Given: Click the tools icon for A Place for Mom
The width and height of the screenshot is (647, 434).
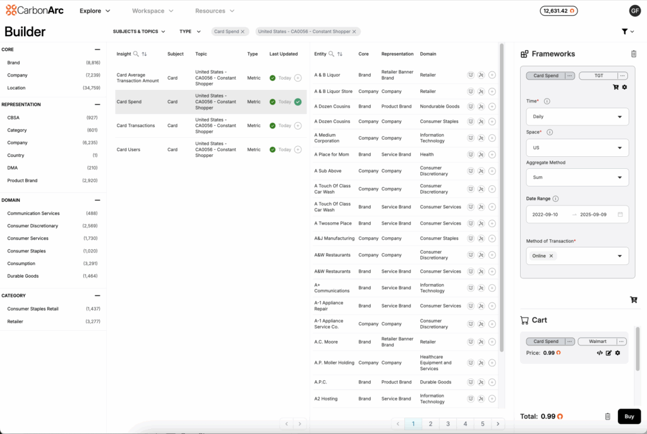Looking at the screenshot, I should click(481, 154).
